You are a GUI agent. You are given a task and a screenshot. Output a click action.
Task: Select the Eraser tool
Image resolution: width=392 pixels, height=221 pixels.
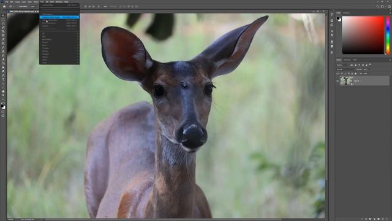coord(3,59)
